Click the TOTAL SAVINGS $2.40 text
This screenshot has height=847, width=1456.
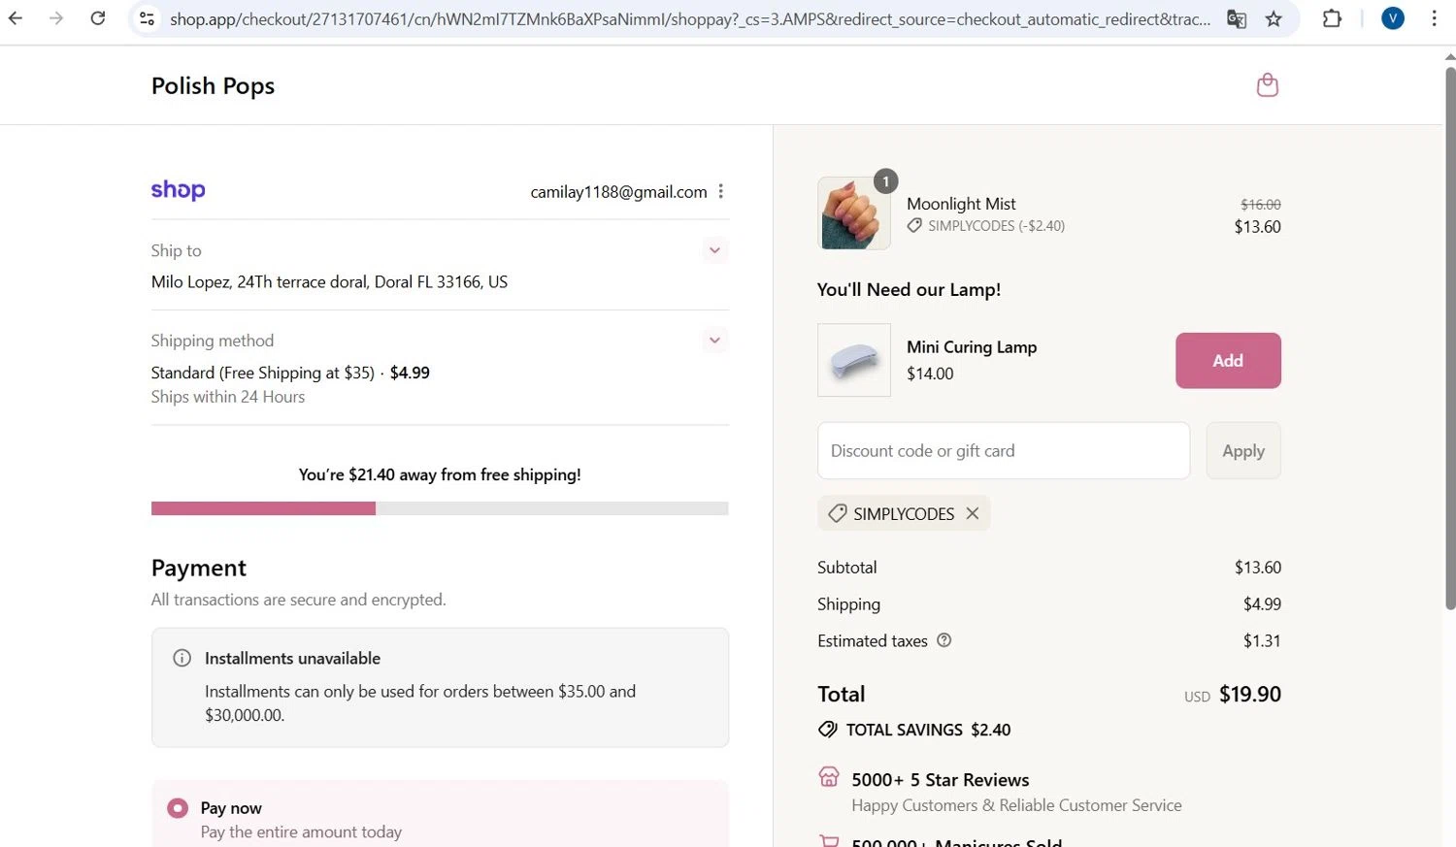pyautogui.click(x=928, y=730)
